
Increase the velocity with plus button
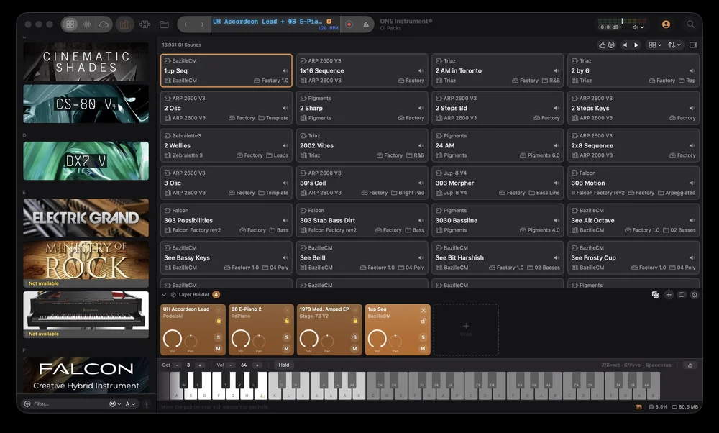pyautogui.click(x=257, y=365)
